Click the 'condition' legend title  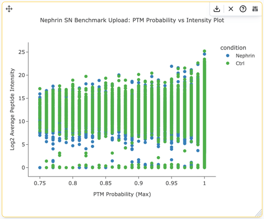(x=233, y=48)
